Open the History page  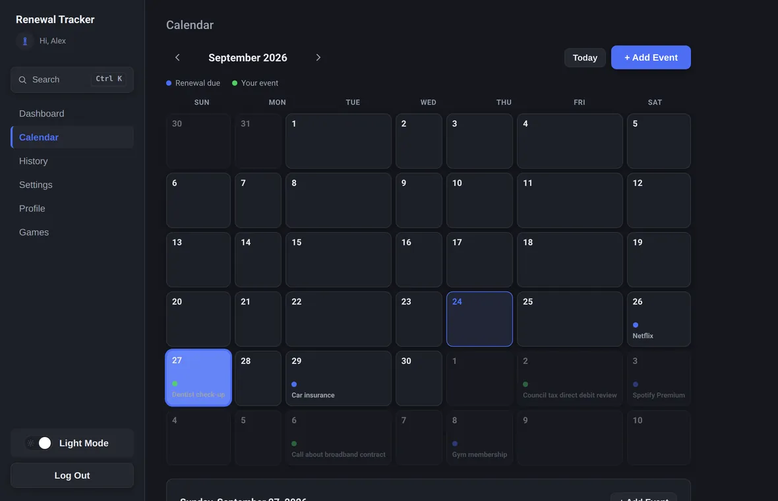click(x=72, y=162)
